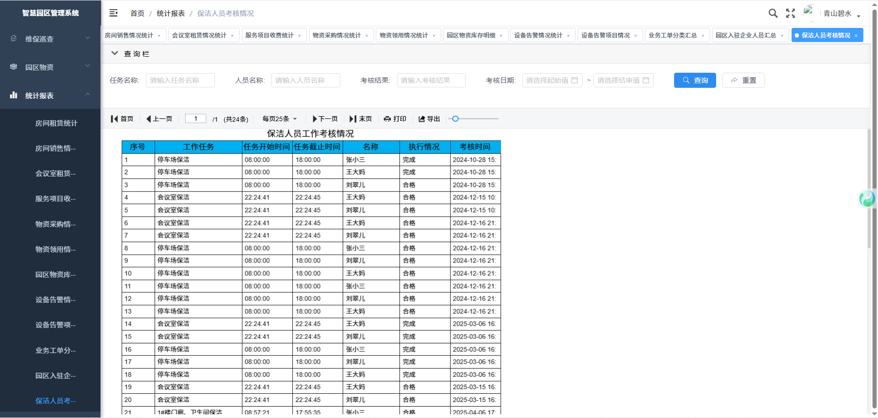The width and height of the screenshot is (878, 418).
Task: Switch to the 设备告警情况统计 tab
Action: (538, 35)
